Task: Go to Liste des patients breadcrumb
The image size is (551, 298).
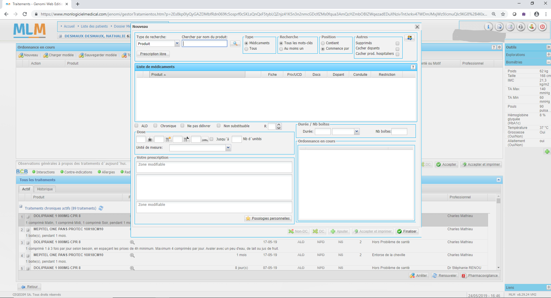Action: tap(94, 26)
